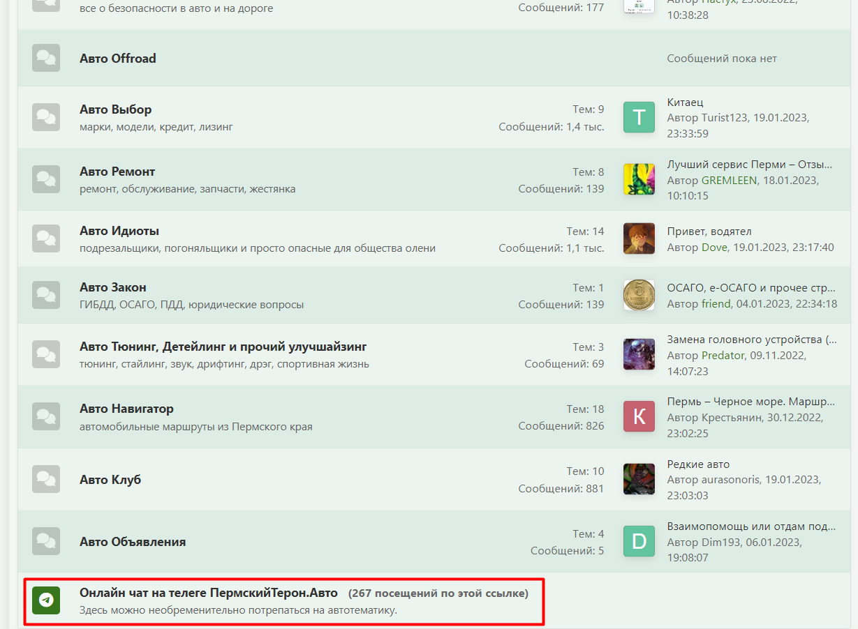Viewport: 858px width, 629px height.
Task: View the profile of author Predator
Action: click(723, 356)
